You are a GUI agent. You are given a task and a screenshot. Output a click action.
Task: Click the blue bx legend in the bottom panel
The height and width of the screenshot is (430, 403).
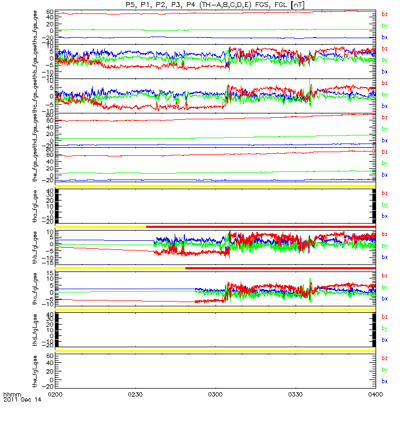coord(385,381)
